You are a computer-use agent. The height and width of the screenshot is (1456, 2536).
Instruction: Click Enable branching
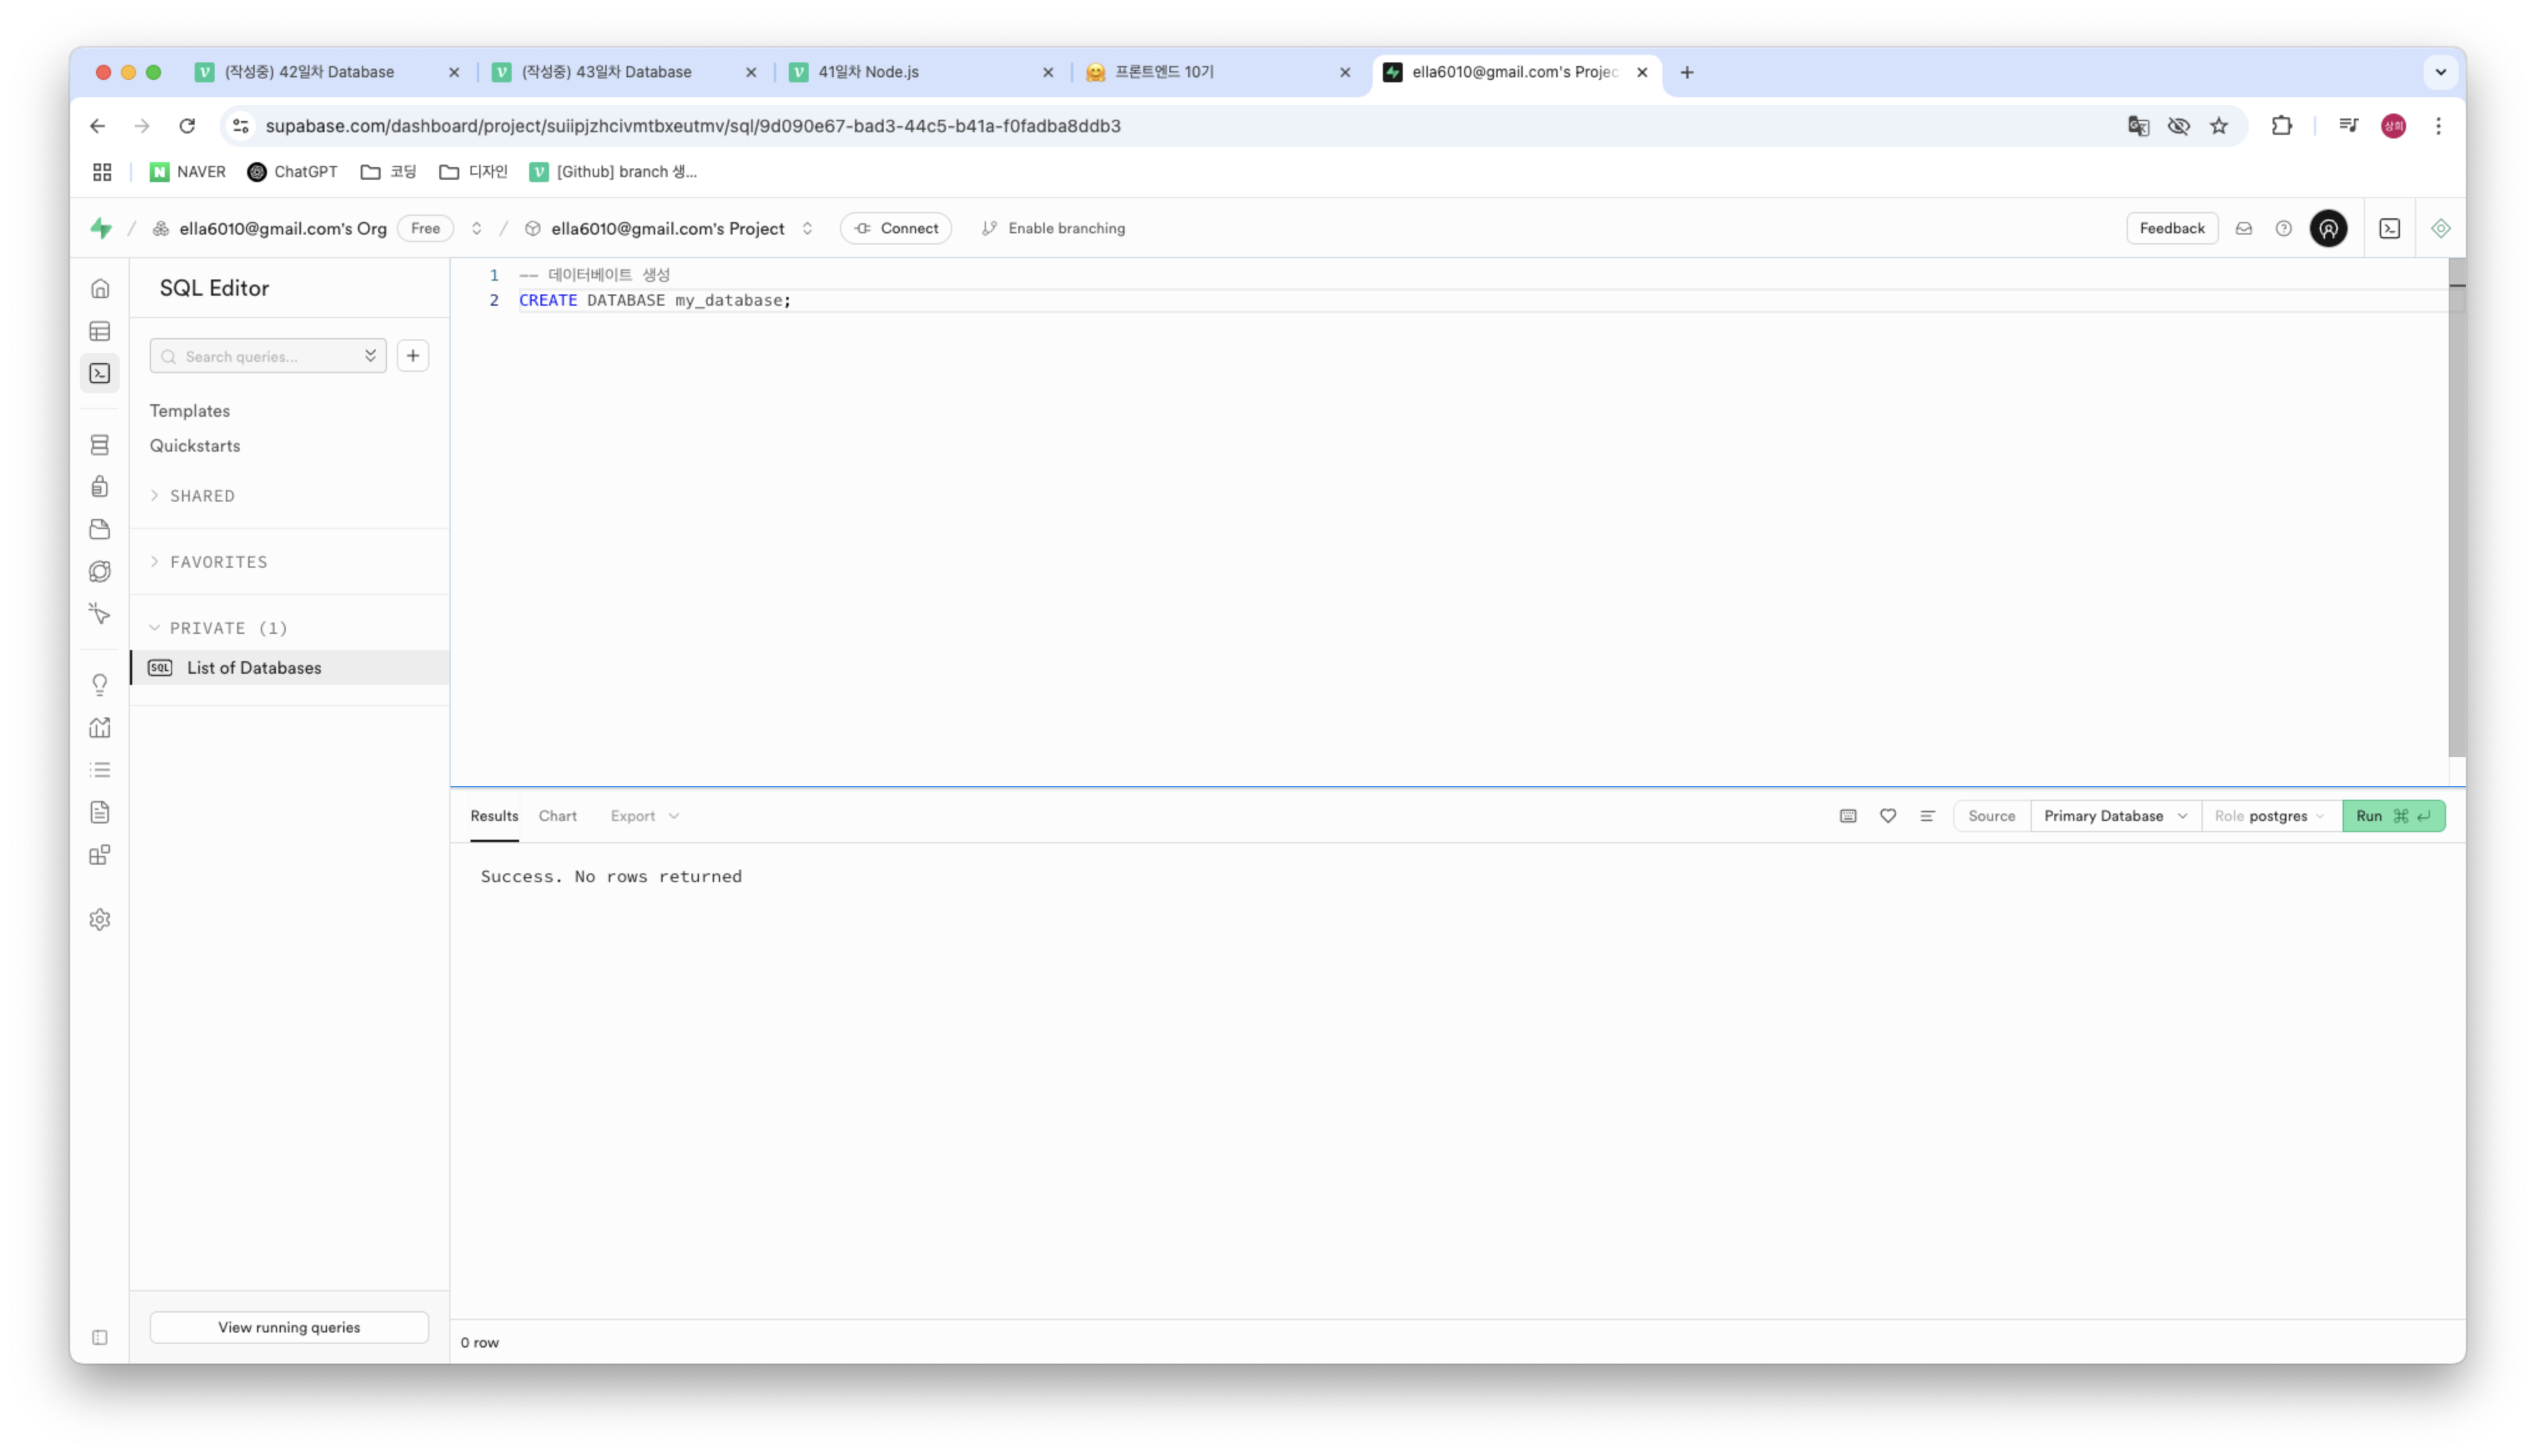1054,228
